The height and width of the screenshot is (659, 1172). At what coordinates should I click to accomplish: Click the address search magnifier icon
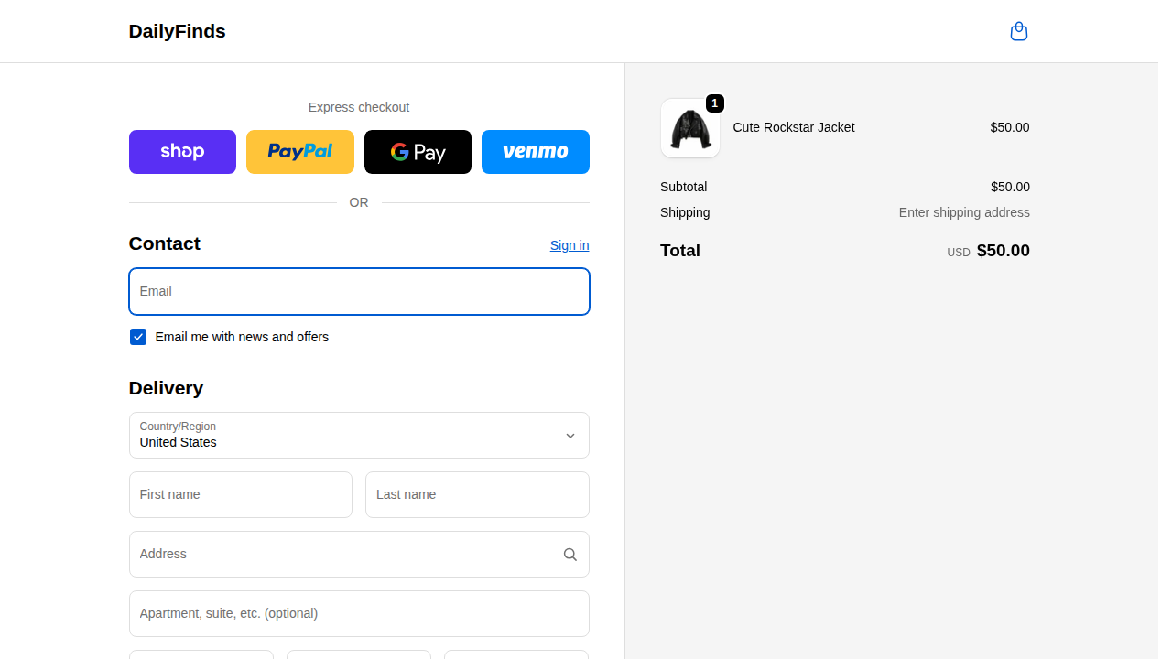[570, 555]
